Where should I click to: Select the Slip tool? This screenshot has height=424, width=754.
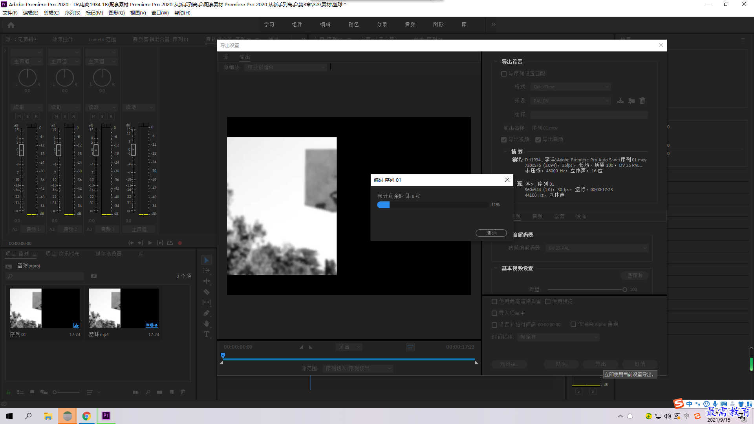[x=207, y=302]
